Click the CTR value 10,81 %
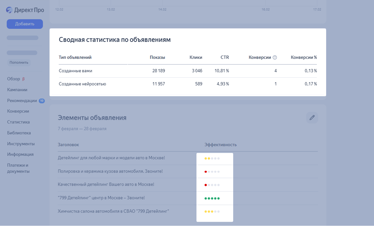 pyautogui.click(x=222, y=71)
